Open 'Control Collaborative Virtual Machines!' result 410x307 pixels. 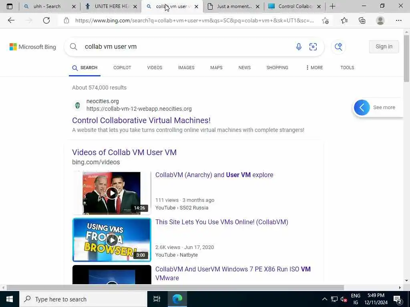pyautogui.click(x=141, y=120)
